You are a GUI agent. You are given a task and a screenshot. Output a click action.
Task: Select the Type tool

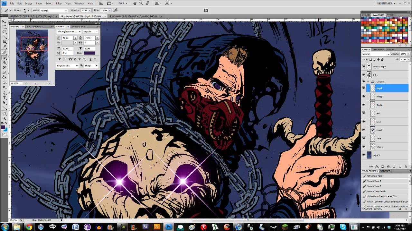click(x=5, y=98)
